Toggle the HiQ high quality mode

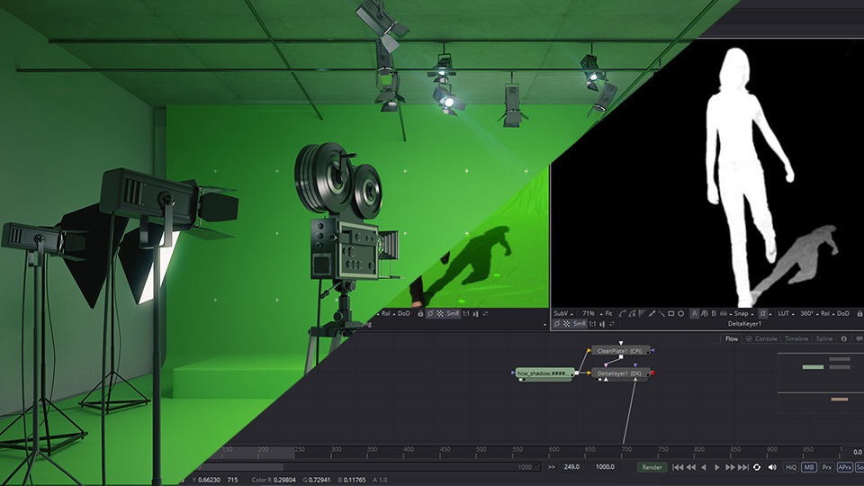tap(791, 467)
